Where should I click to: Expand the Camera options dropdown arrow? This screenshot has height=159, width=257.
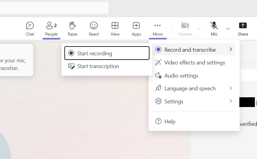click(199, 29)
